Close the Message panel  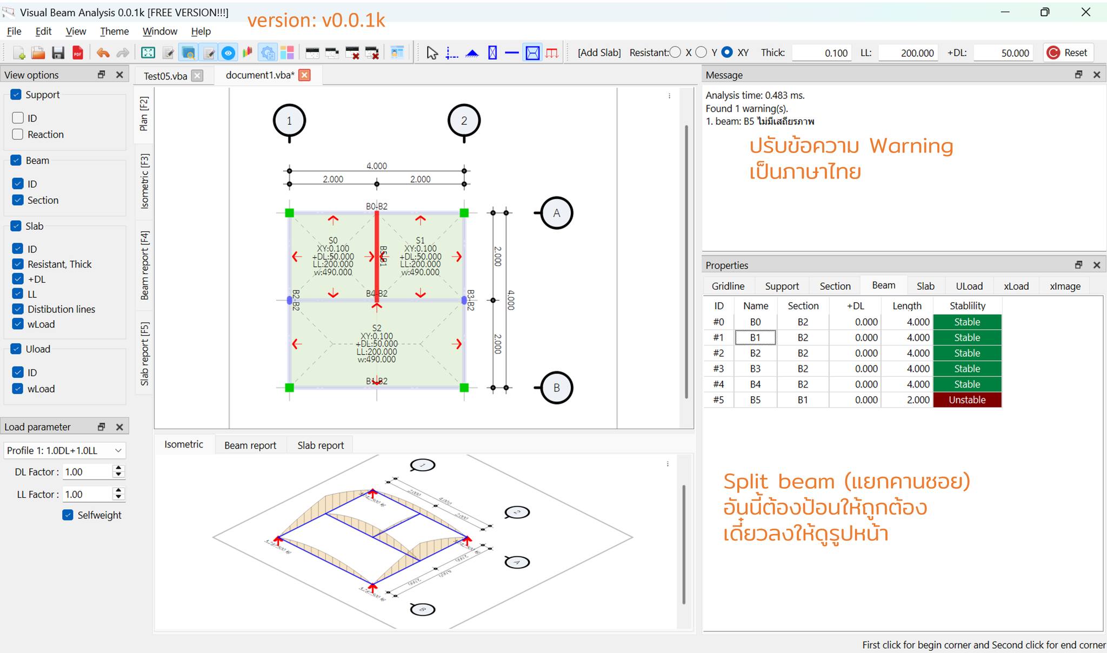[1097, 75]
